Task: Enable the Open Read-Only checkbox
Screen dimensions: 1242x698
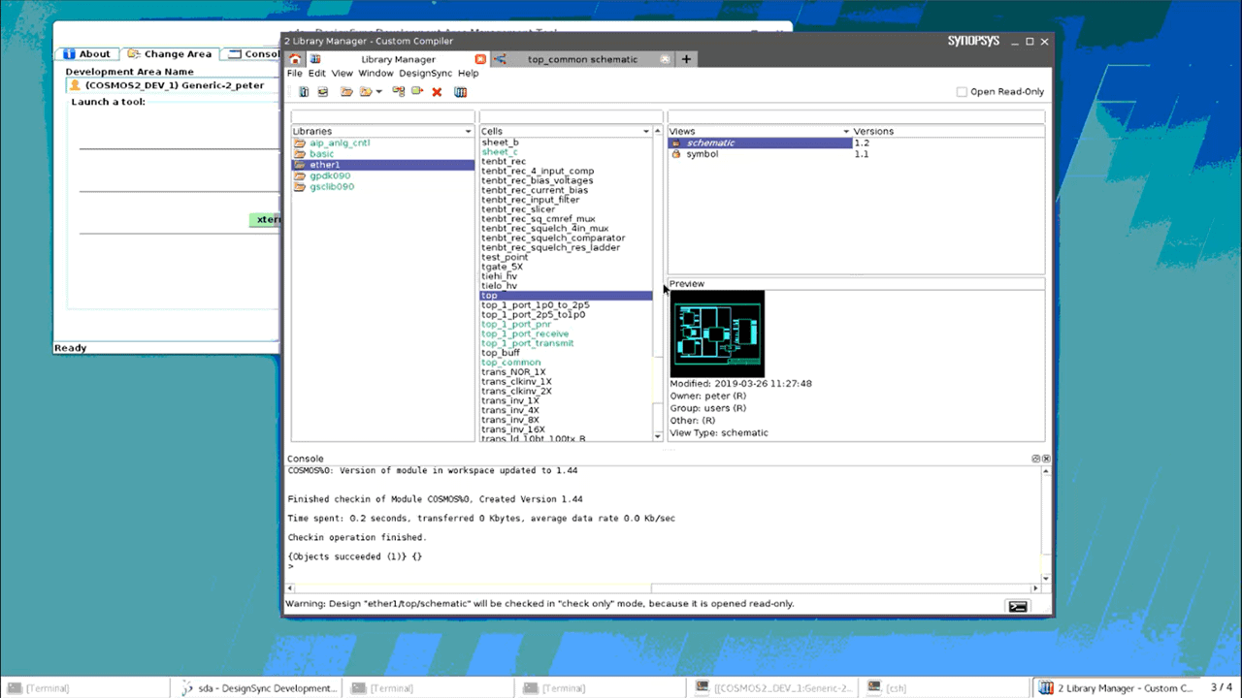Action: [x=962, y=92]
